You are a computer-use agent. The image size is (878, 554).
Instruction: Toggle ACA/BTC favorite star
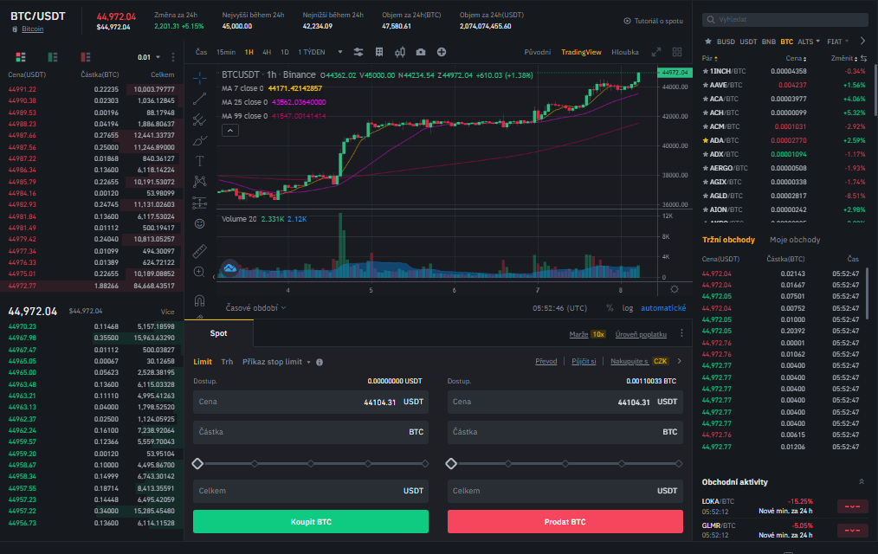click(x=706, y=99)
